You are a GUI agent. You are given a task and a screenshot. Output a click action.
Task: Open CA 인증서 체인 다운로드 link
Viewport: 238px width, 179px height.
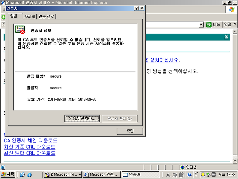(x=31, y=140)
